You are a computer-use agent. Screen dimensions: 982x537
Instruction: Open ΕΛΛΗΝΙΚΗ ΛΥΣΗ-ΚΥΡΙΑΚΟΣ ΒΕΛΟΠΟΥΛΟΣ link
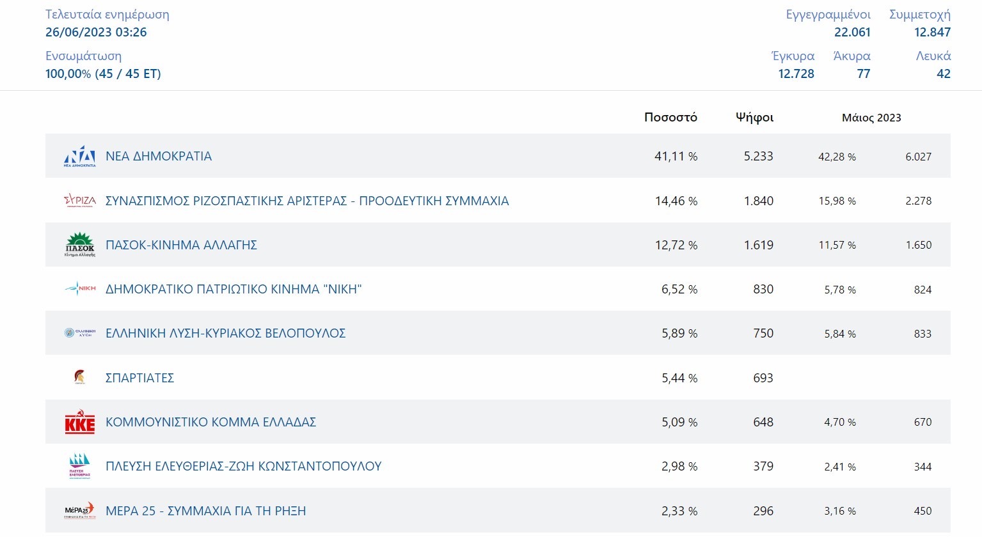tap(225, 333)
